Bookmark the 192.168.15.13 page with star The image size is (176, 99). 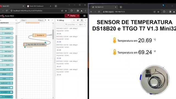click(x=158, y=12)
